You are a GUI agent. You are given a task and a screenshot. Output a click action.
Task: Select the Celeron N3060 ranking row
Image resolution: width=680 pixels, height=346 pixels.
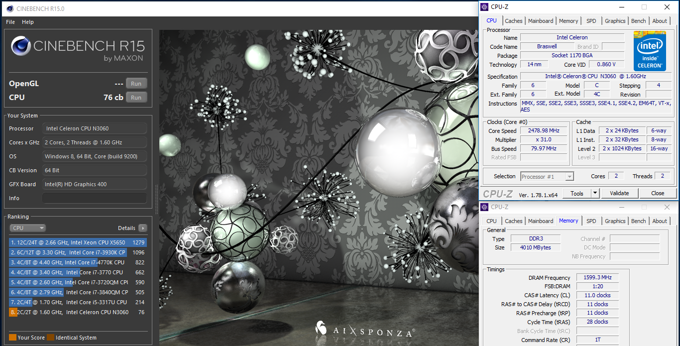pos(78,312)
